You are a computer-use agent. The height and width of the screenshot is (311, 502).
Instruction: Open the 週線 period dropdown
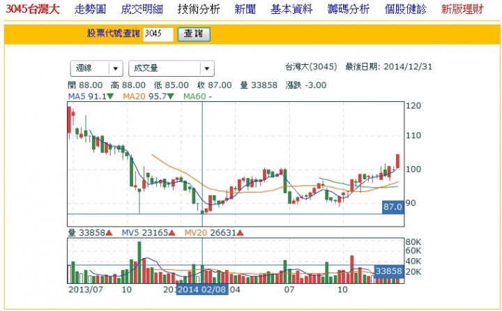pos(96,68)
